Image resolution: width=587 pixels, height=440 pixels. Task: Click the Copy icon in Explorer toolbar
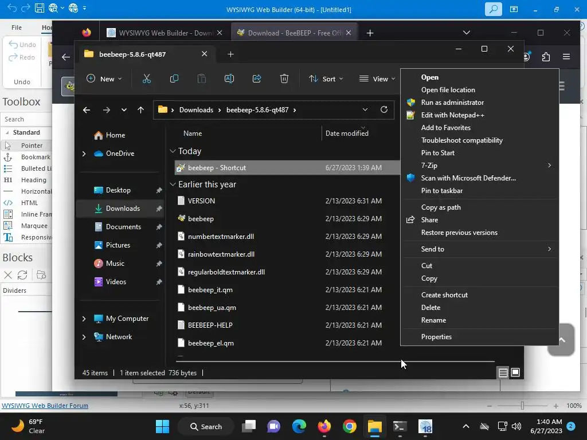pyautogui.click(x=174, y=78)
